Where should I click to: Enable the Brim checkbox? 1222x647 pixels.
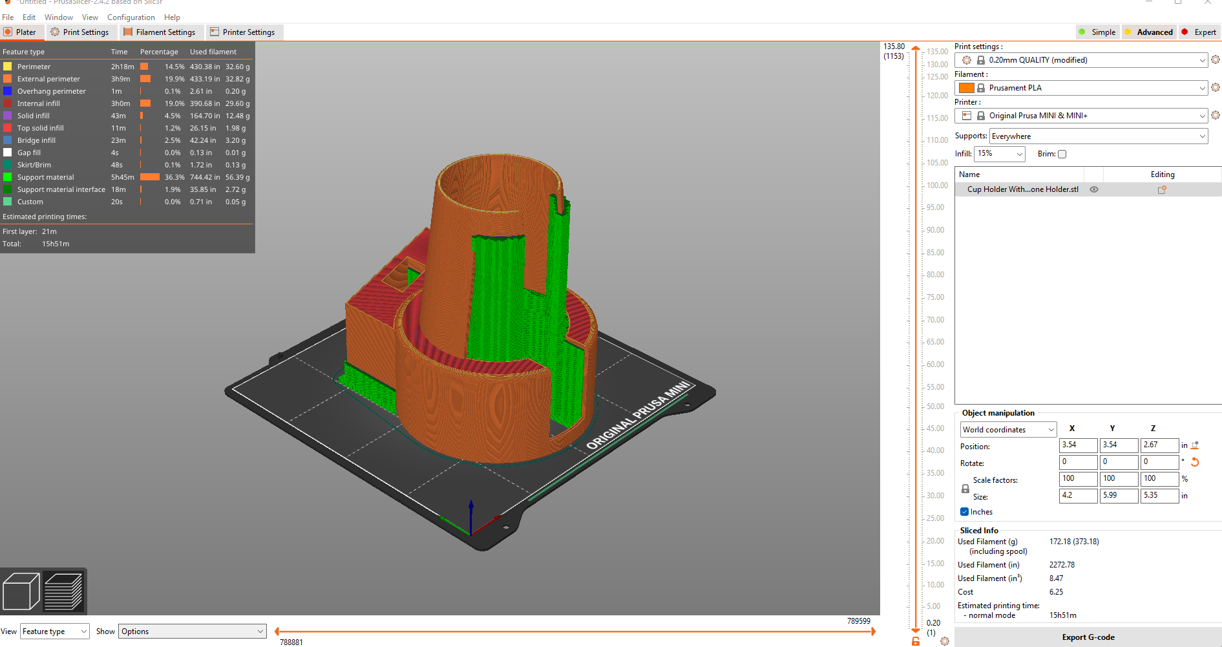(1062, 154)
